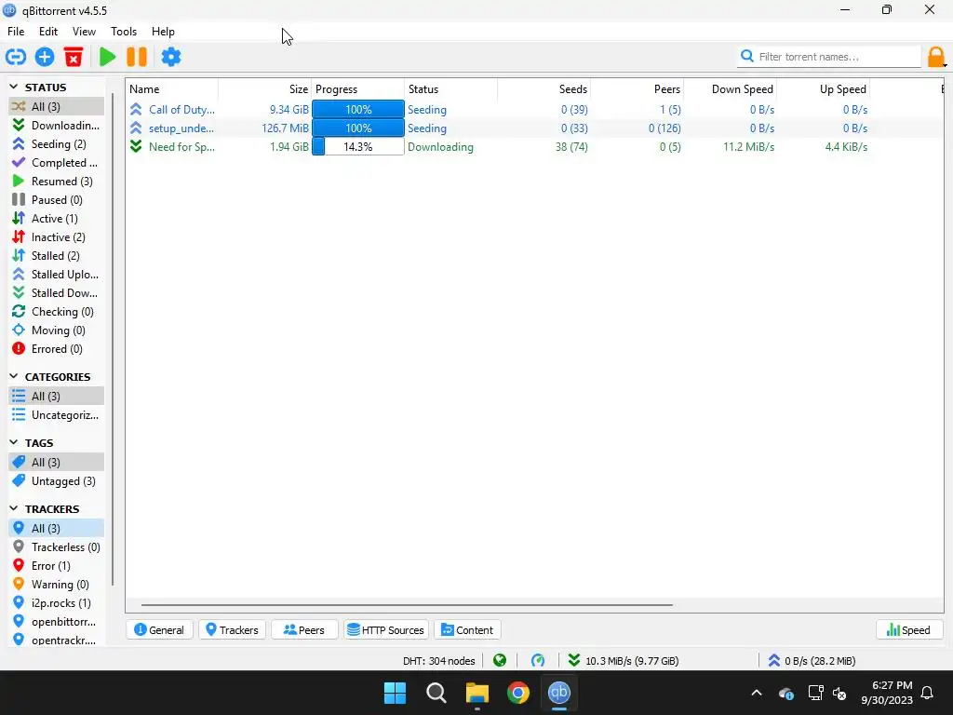Screen dimensions: 953x715
Task: Select the Stalled Downloading filter
Action: (x=57, y=293)
